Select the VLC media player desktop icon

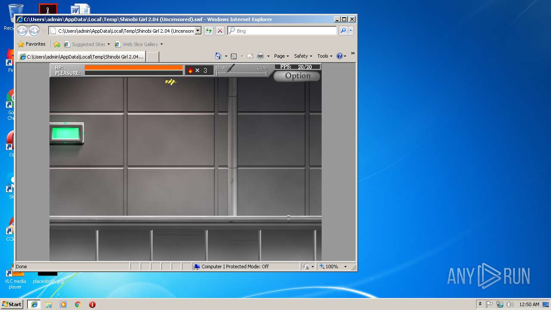pos(15,281)
